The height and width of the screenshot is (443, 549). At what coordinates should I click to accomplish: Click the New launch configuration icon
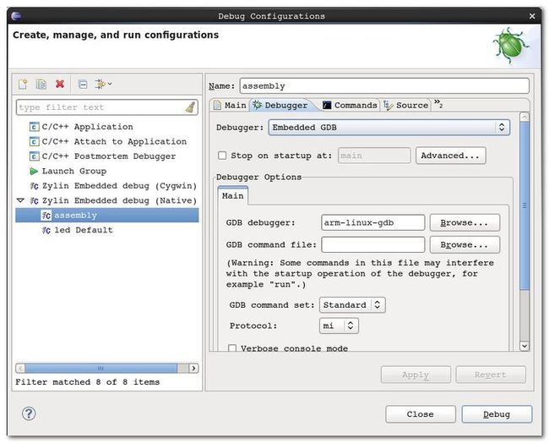click(23, 84)
